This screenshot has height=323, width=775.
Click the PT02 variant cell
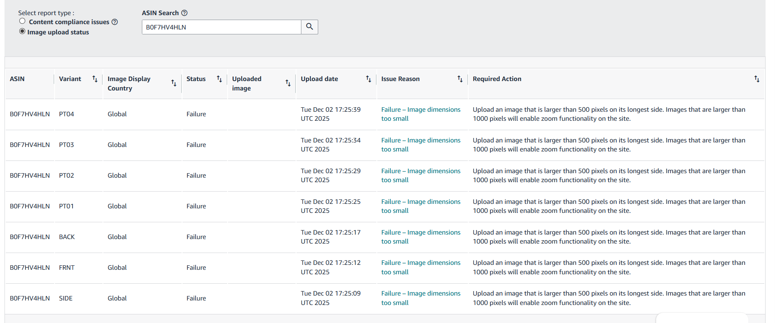(66, 176)
